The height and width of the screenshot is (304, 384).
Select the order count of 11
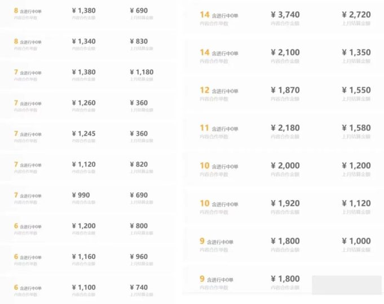click(204, 128)
